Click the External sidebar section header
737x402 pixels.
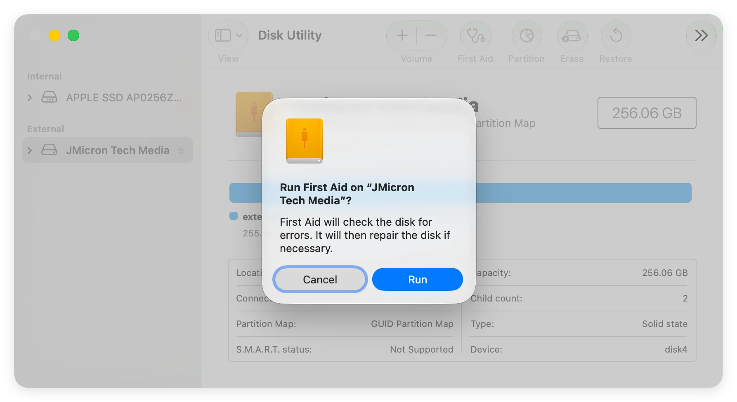(45, 129)
